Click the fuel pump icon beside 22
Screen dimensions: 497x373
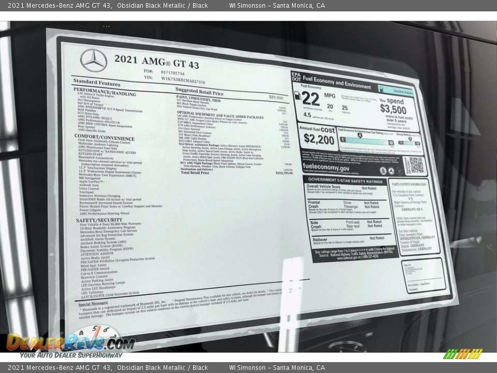coord(298,96)
